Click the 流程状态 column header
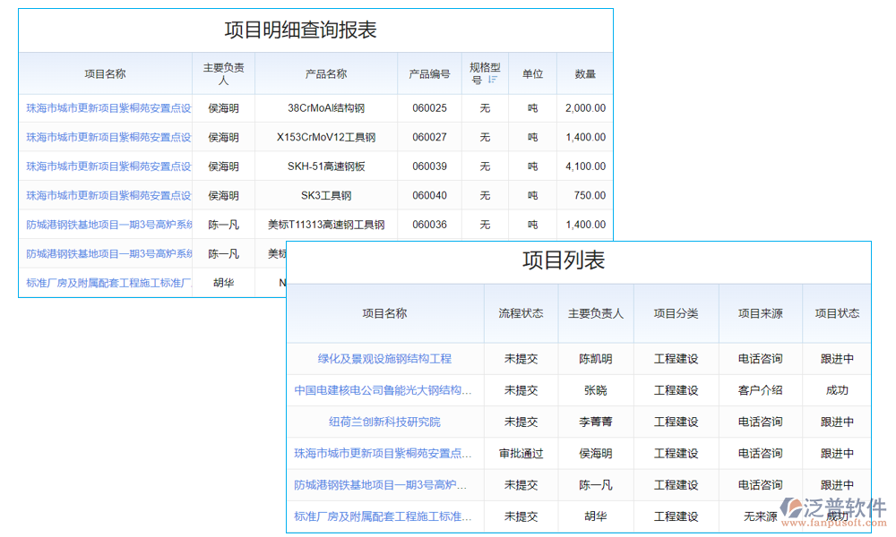This screenshot has width=896, height=537. pyautogui.click(x=521, y=314)
